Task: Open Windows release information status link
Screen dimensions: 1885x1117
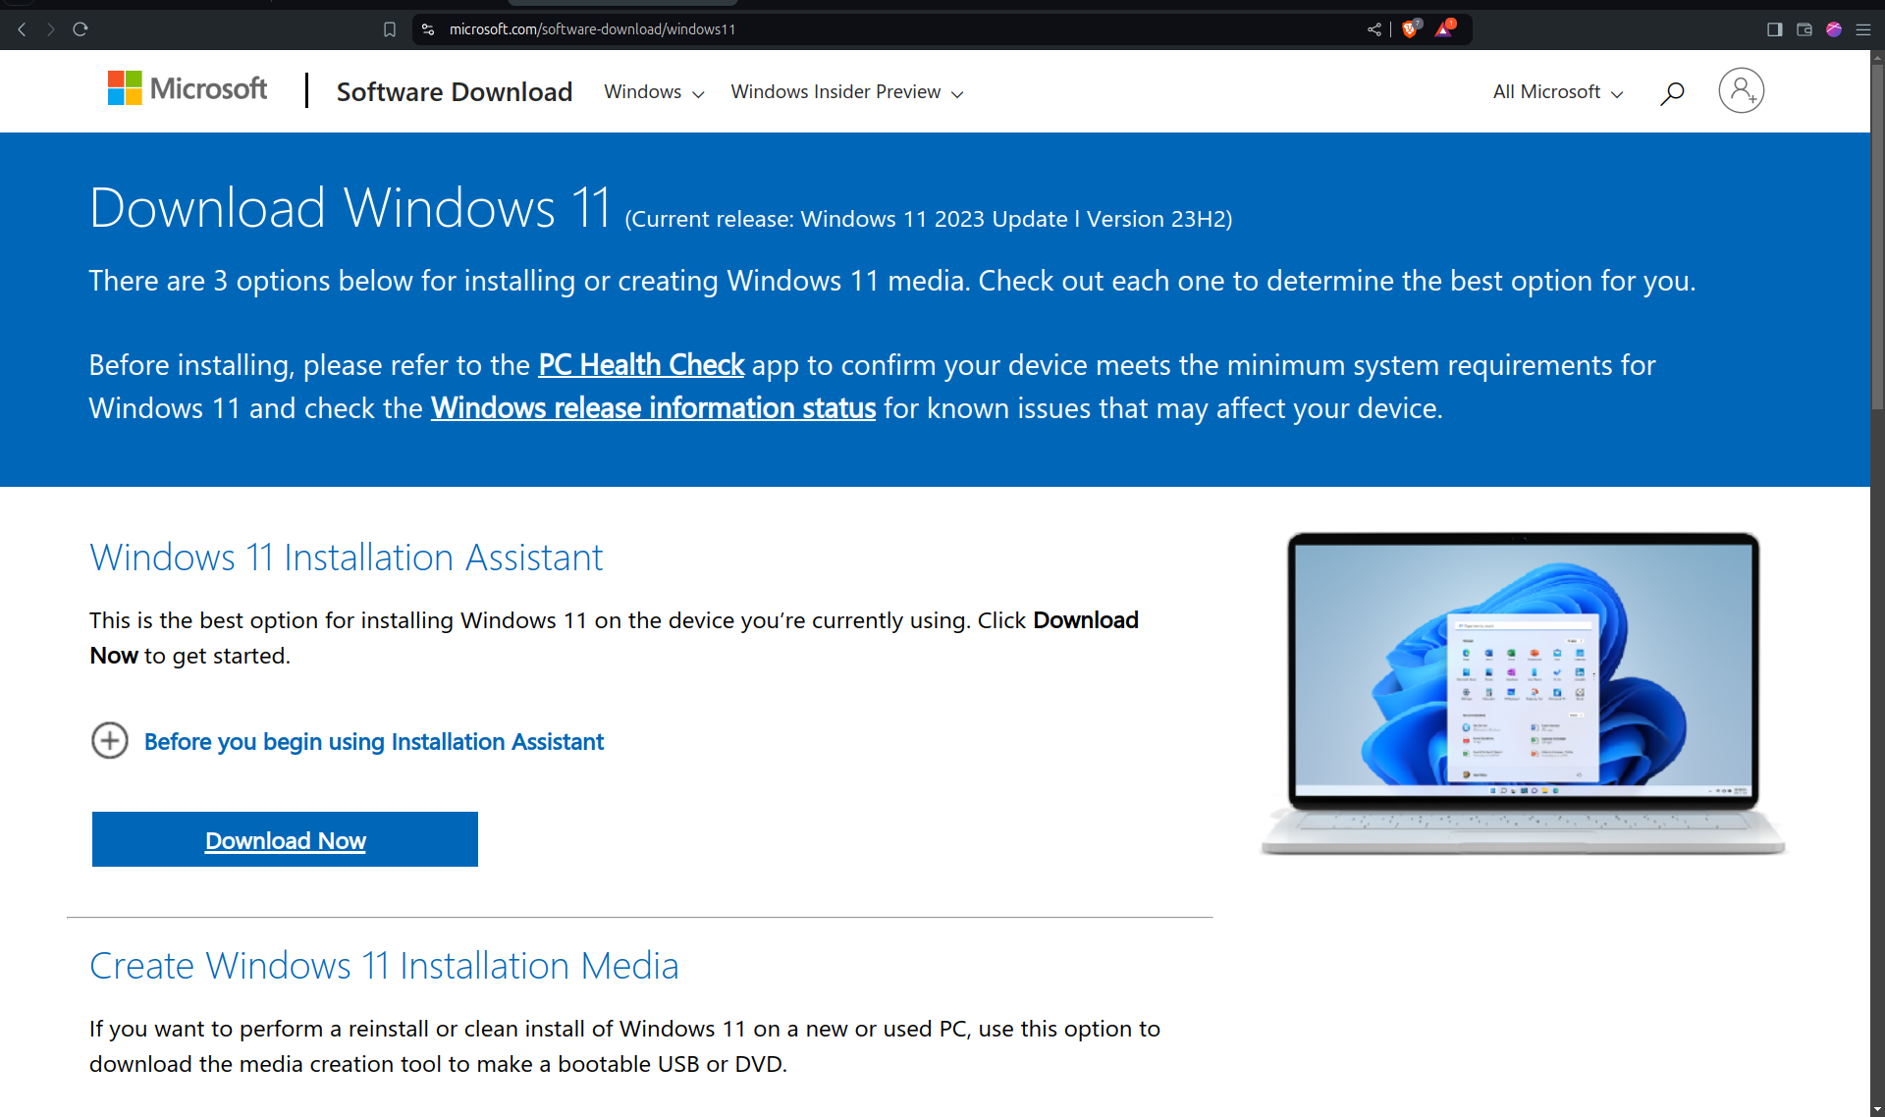Action: (653, 408)
